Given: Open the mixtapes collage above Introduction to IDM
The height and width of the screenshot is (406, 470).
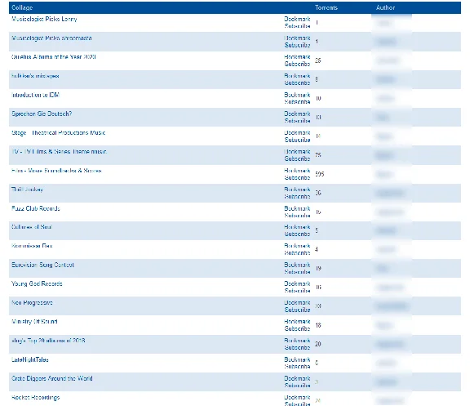Looking at the screenshot, I should [35, 76].
